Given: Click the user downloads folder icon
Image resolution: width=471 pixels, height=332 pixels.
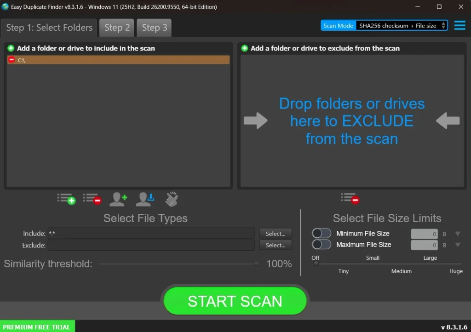Looking at the screenshot, I should [145, 199].
